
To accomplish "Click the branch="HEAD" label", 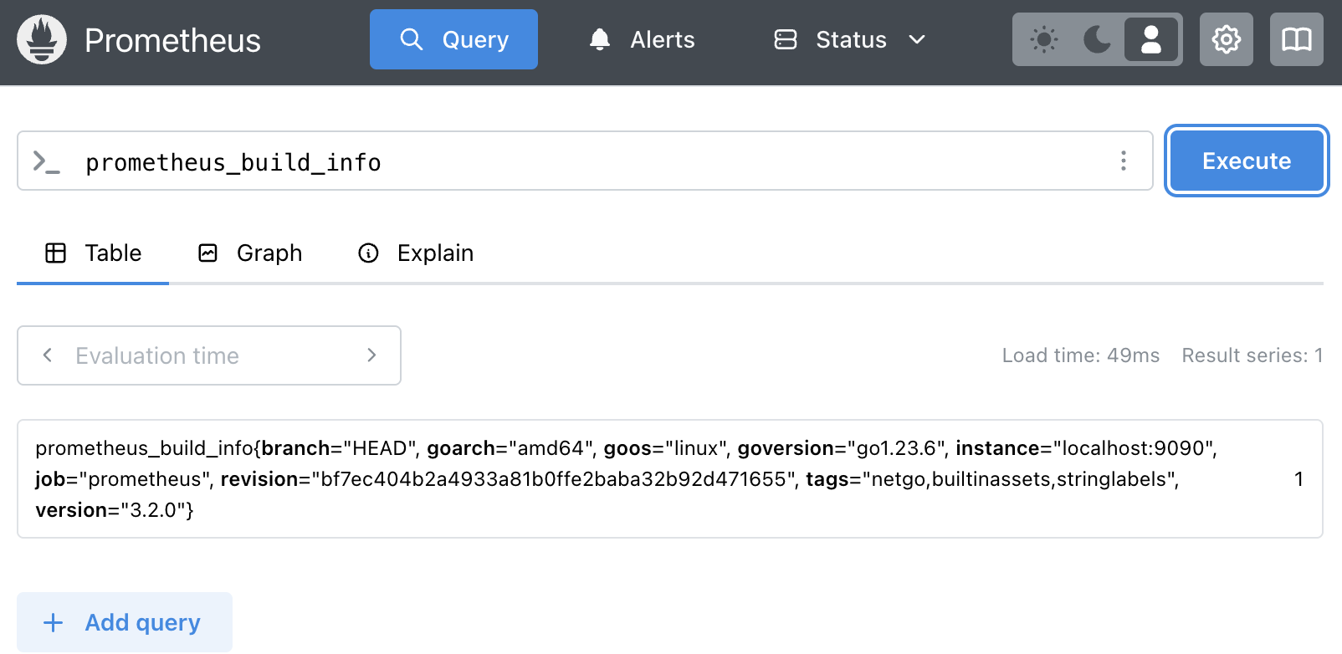I will tap(339, 448).
